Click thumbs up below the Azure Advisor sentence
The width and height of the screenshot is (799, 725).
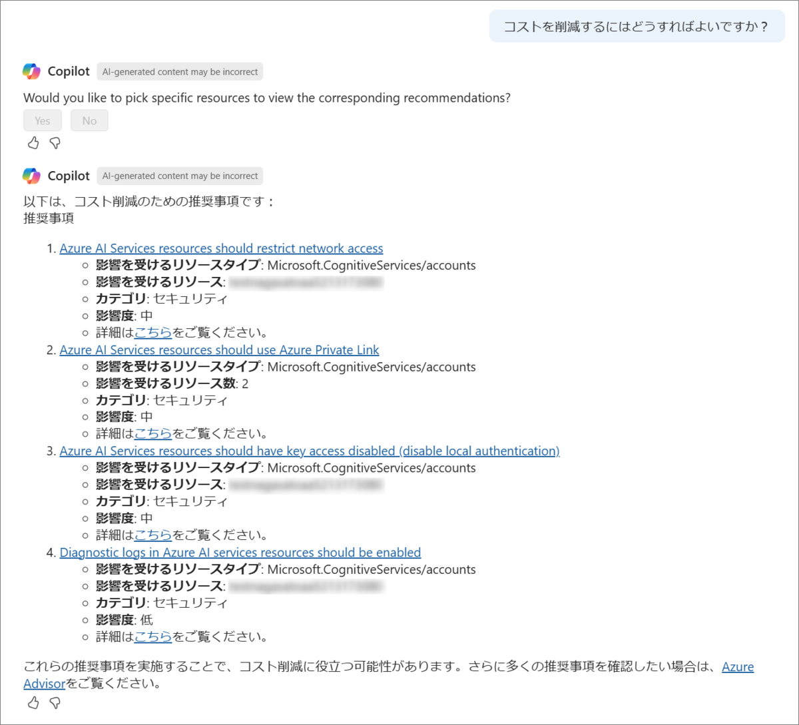(33, 702)
